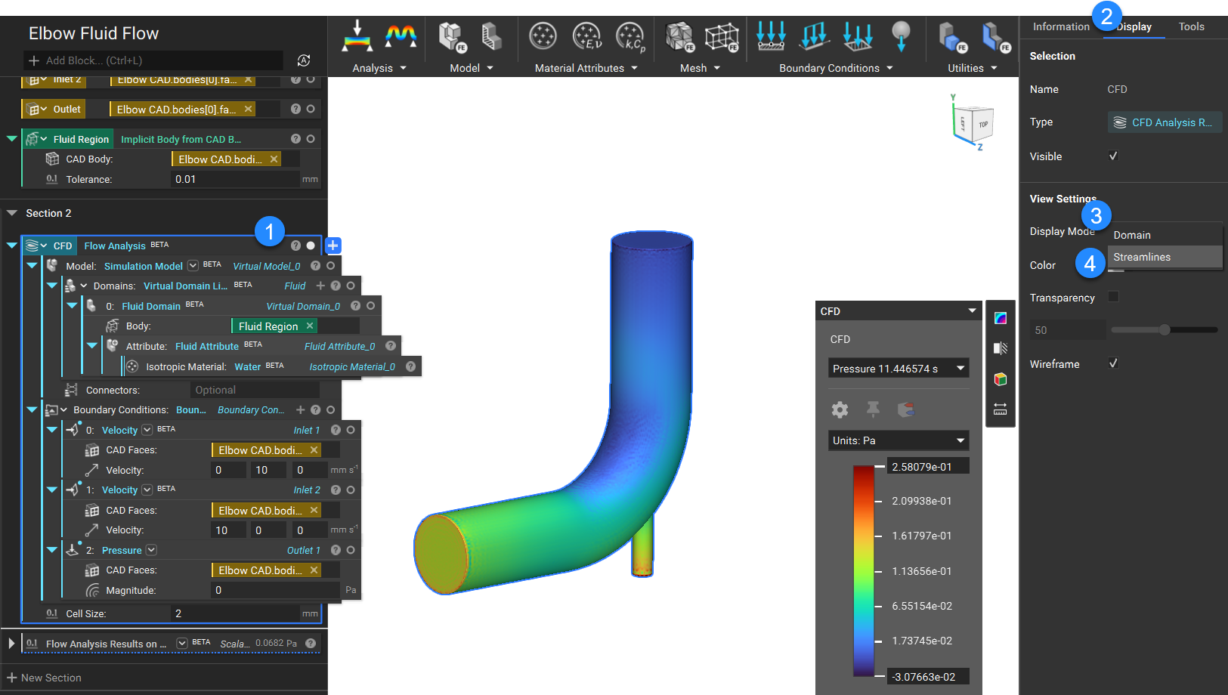1228x695 pixels.
Task: Collapse the Section 2 group
Action: click(12, 213)
